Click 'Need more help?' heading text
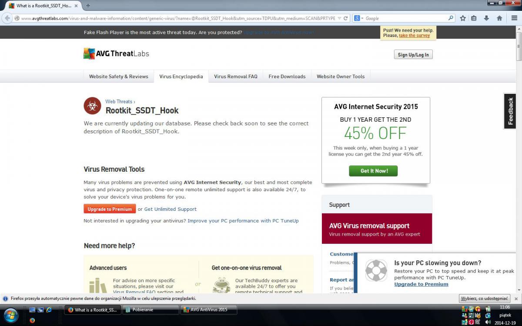The height and width of the screenshot is (326, 522). coord(109,246)
